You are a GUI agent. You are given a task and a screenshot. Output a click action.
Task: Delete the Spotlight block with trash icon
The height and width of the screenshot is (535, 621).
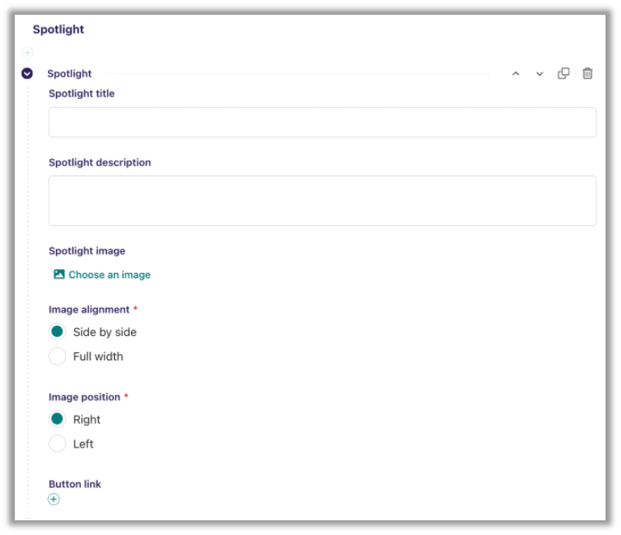point(588,73)
